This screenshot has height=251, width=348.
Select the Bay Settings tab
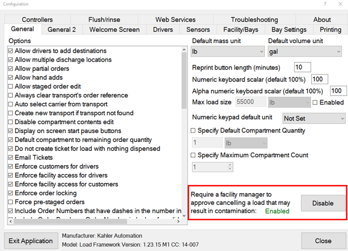(x=288, y=30)
